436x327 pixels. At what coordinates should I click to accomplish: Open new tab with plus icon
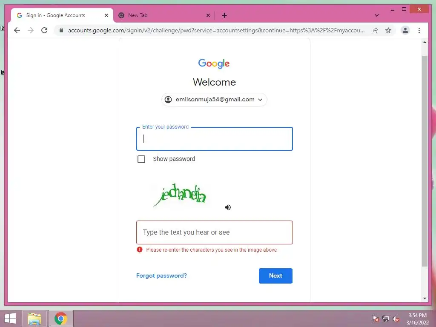pos(224,15)
